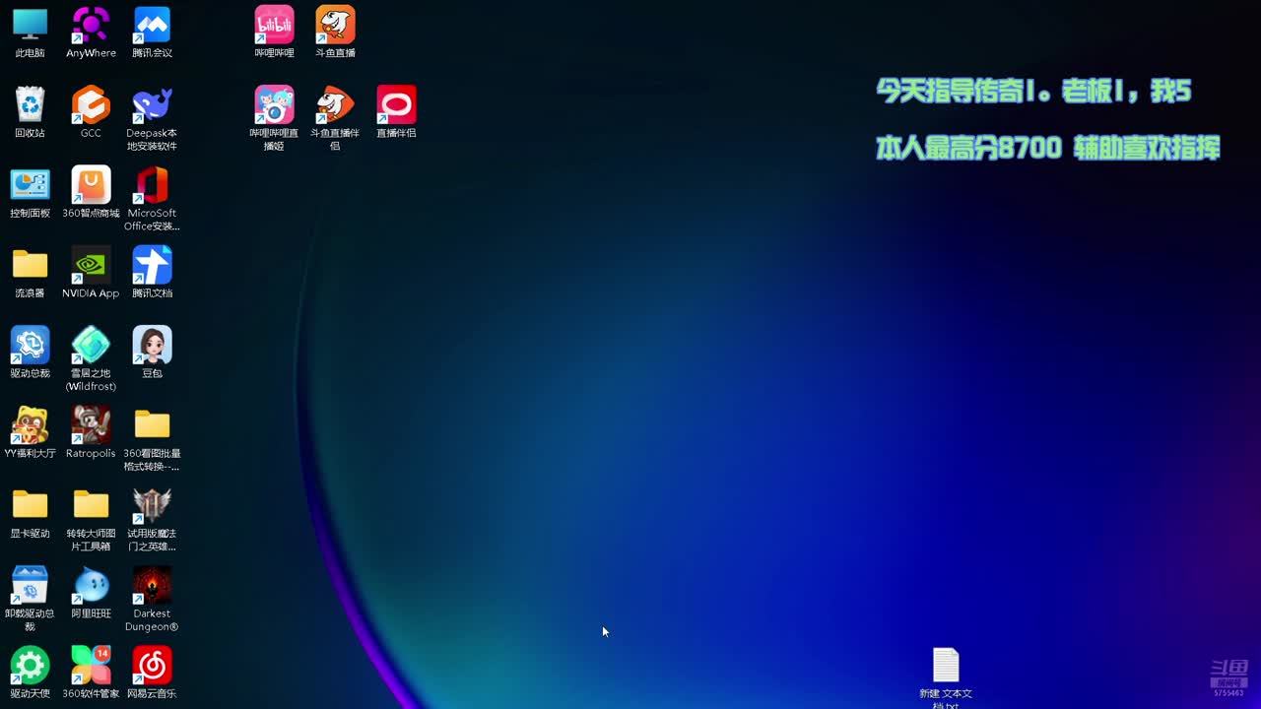The image size is (1261, 709).
Task: Select the AnyWhere shortcut icon
Action: pos(91,26)
